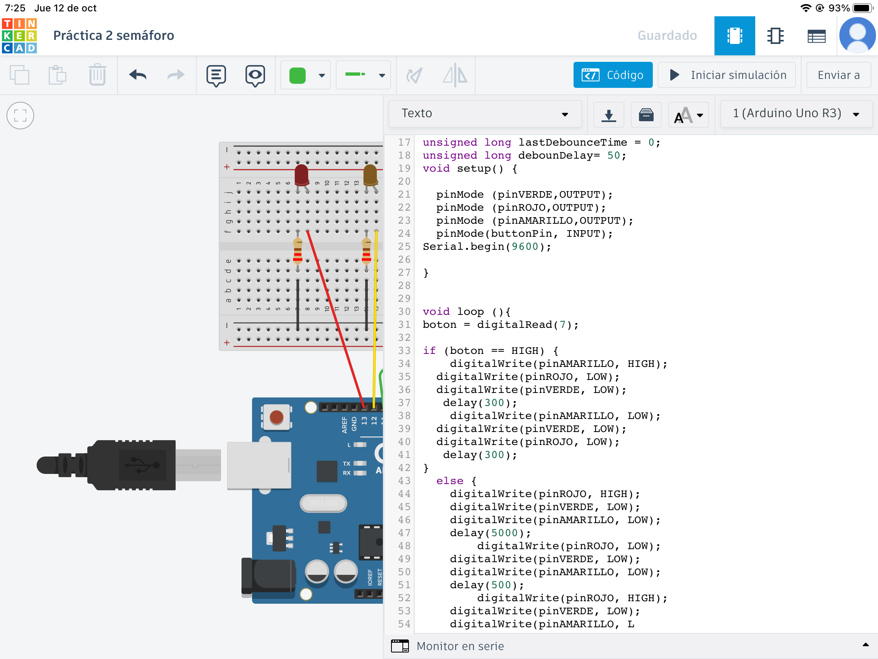Switch to schematic view tab

[x=775, y=36]
